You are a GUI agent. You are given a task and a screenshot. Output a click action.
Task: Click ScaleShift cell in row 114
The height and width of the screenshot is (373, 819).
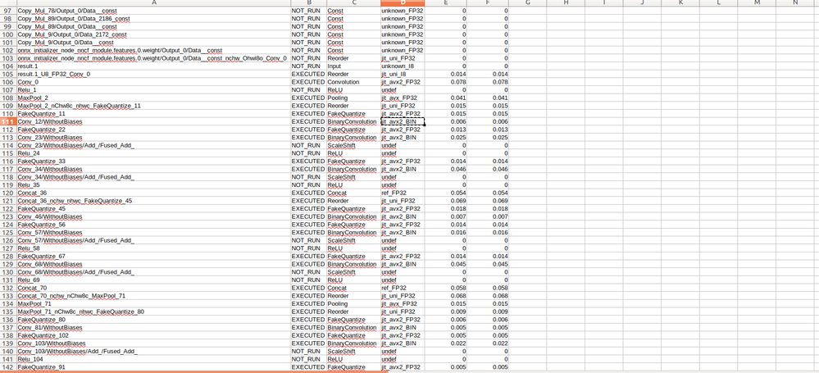(353, 145)
